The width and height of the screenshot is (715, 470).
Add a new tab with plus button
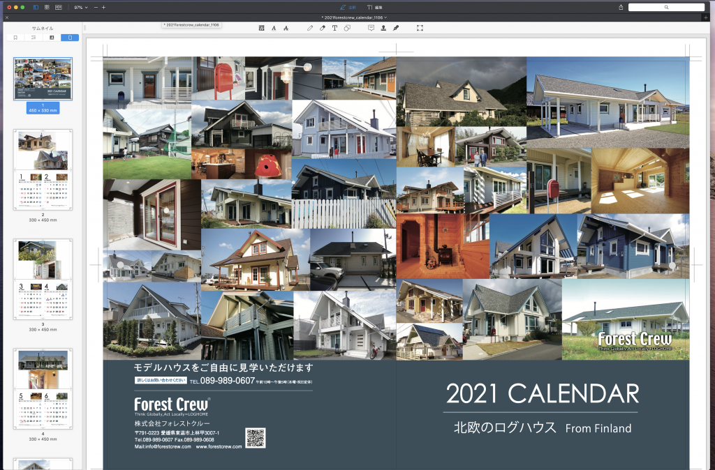706,17
